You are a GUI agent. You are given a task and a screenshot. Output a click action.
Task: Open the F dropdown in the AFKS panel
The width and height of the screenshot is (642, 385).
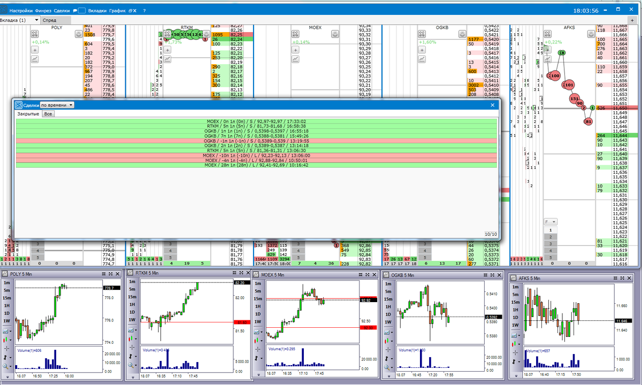[x=551, y=221]
